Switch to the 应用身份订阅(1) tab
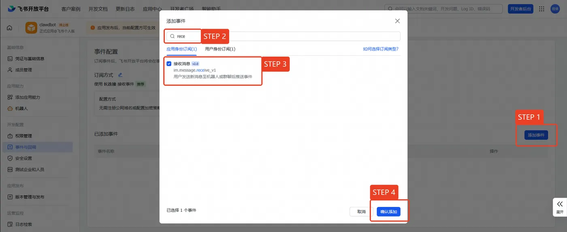This screenshot has height=232, width=567. 181,49
